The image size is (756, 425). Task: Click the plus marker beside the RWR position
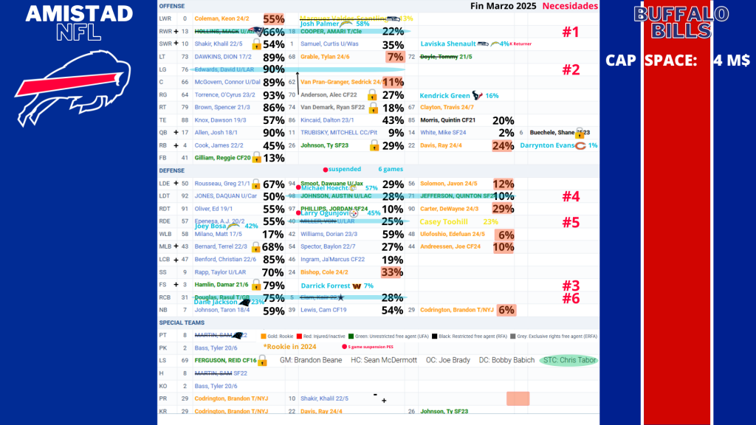(x=176, y=32)
